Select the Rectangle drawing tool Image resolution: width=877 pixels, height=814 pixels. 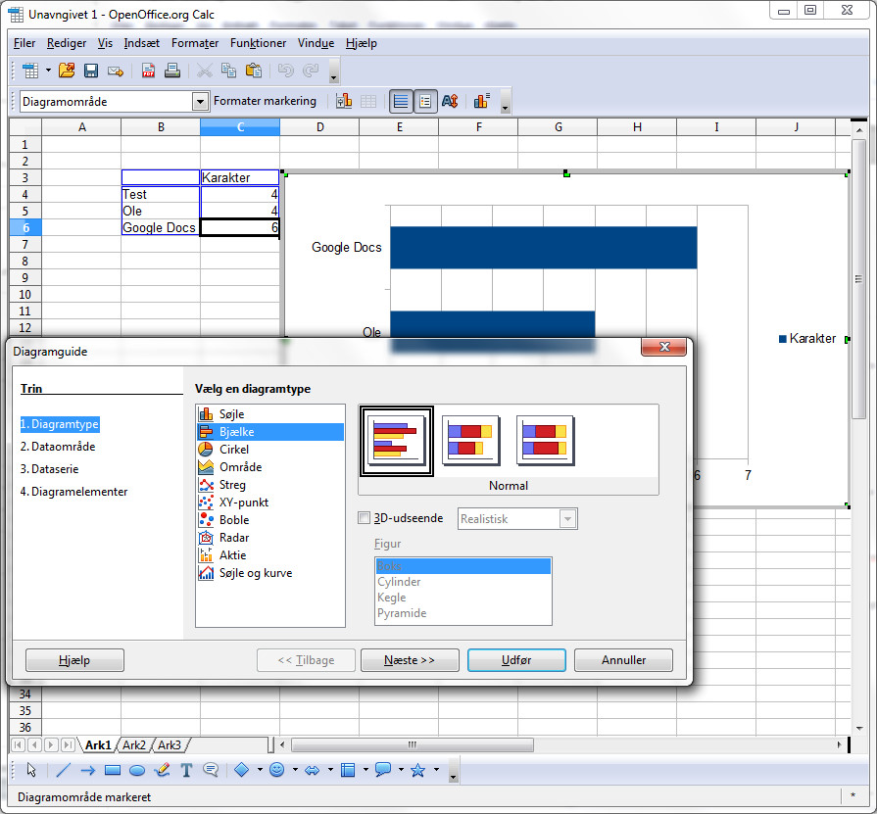(112, 770)
